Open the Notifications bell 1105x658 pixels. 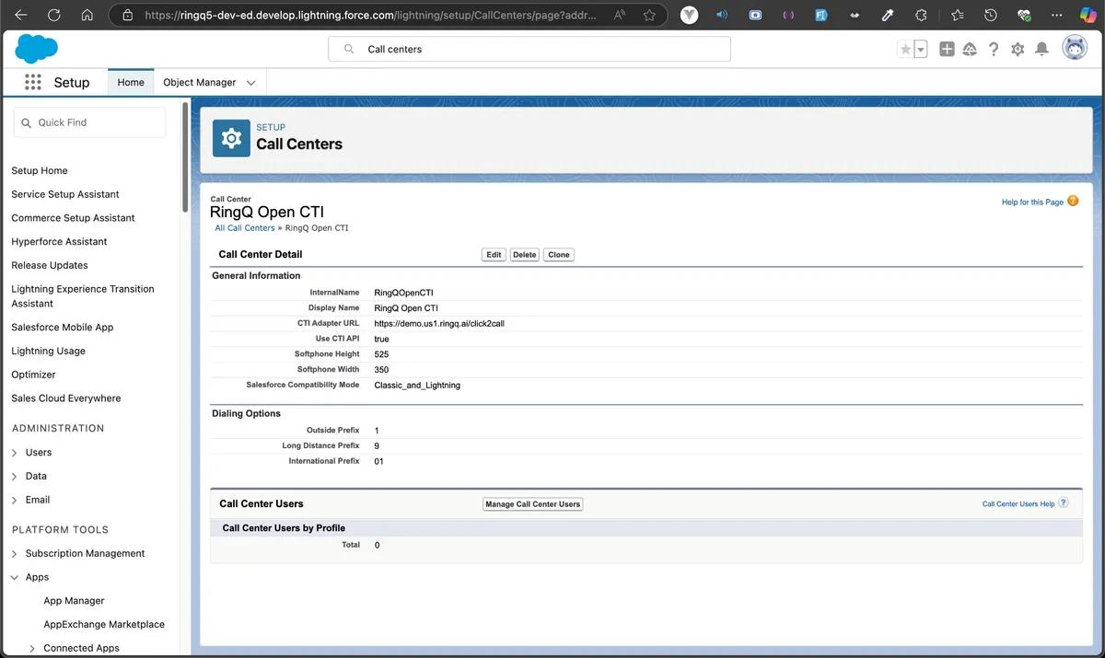pos(1041,49)
